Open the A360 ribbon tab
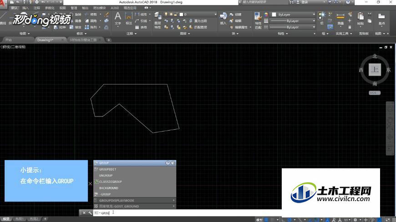 [115, 8]
